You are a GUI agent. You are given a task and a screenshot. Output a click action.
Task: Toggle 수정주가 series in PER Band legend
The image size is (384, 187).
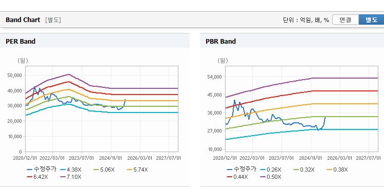pyautogui.click(x=42, y=170)
